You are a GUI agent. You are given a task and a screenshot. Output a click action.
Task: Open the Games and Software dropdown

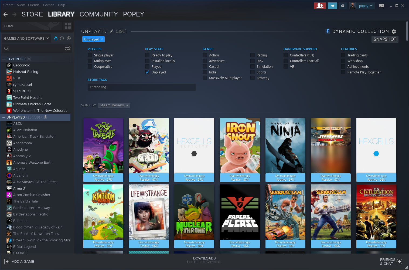click(26, 38)
